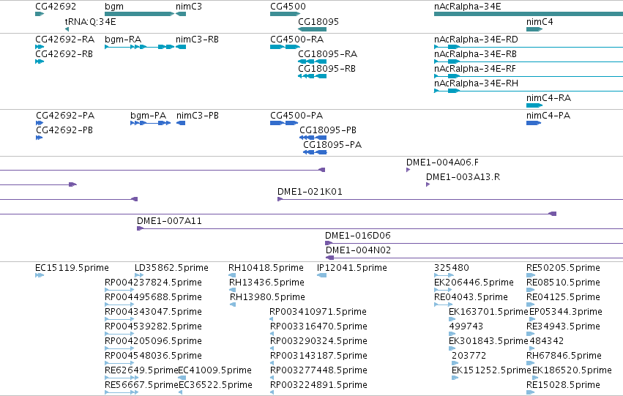Click EST RE04043.5prime label
This screenshot has width=623, height=396.
click(471, 297)
